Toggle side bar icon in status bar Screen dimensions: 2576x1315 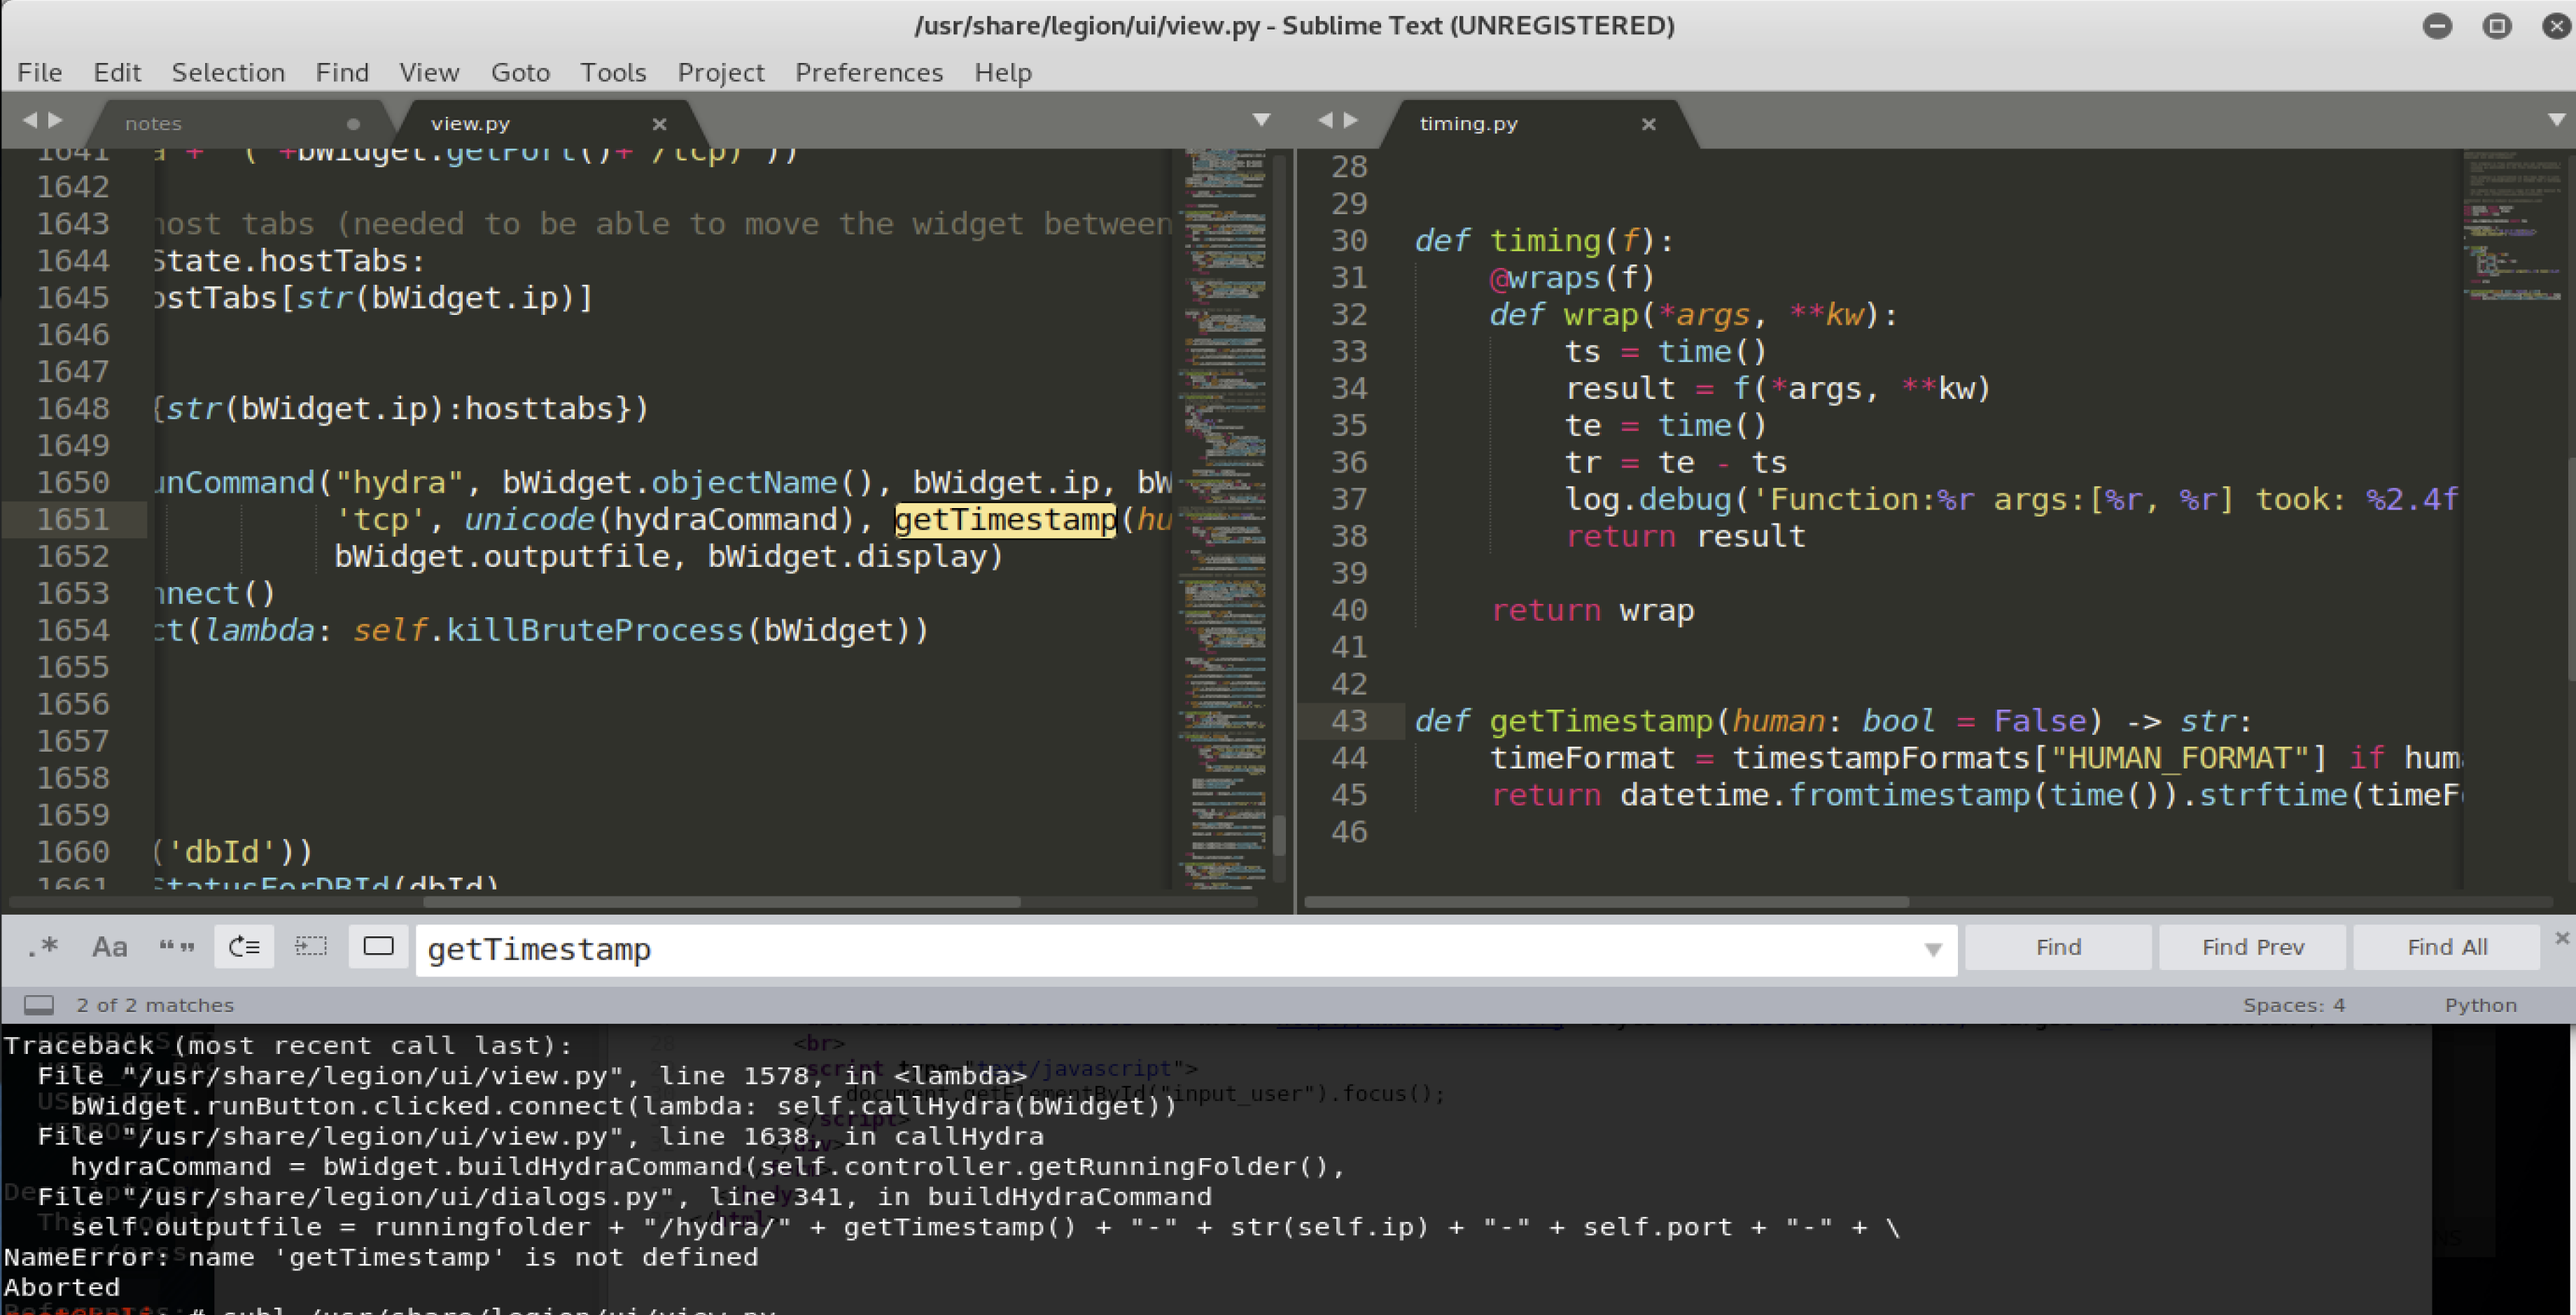point(39,1005)
